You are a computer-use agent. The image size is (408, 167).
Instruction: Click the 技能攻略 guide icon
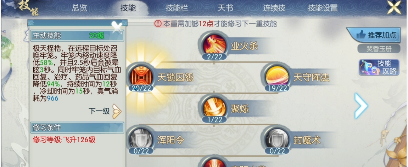[379, 67]
